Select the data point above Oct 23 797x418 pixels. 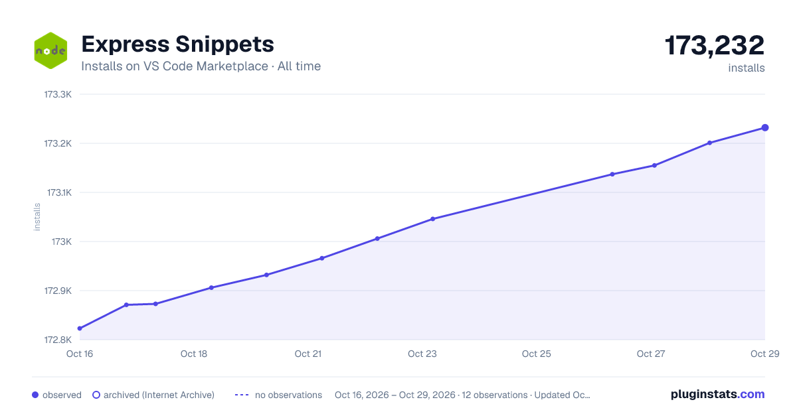tap(432, 218)
